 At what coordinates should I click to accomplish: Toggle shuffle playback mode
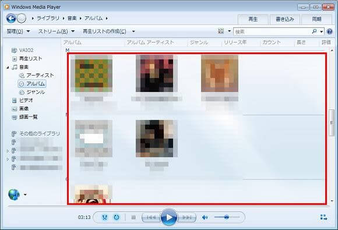pos(105,217)
